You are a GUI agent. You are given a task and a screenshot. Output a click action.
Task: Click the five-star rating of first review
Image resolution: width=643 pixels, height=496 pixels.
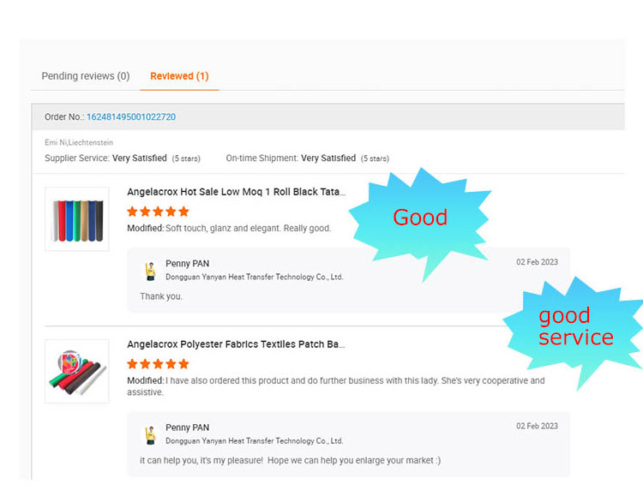coord(158,212)
